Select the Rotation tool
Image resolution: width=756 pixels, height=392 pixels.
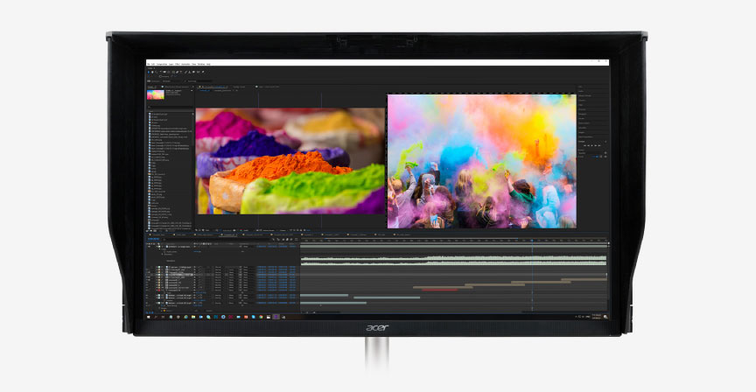pos(160,73)
